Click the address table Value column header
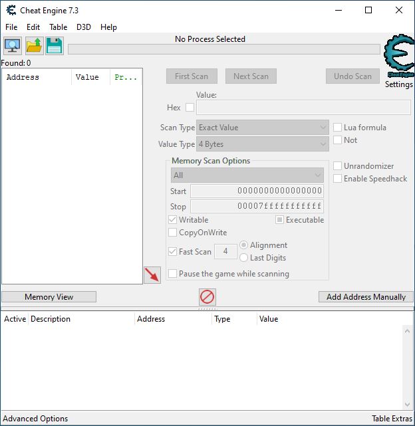The width and height of the screenshot is (415, 426). 269,319
